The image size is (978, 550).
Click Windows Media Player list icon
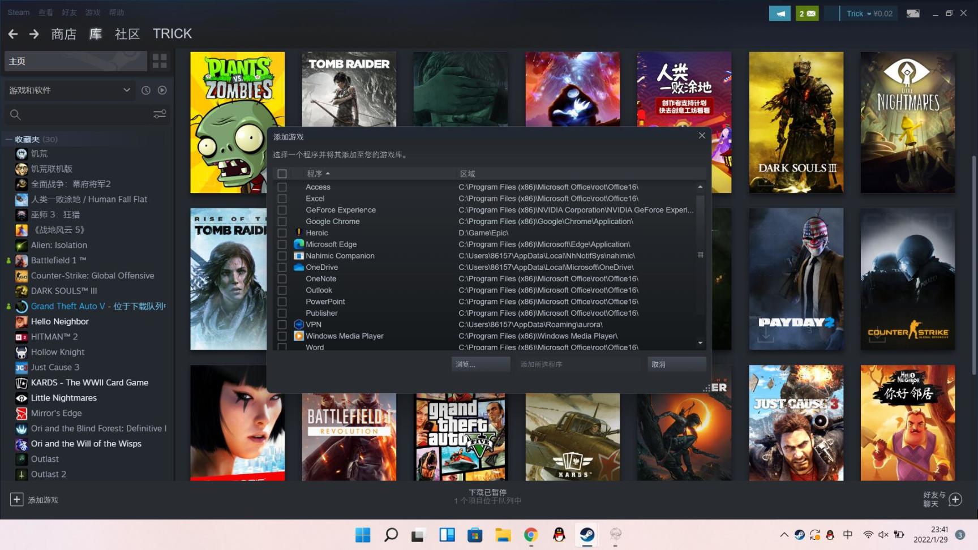(299, 336)
